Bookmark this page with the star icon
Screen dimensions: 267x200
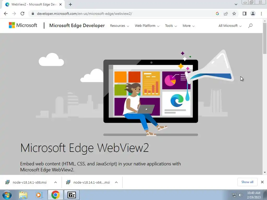(234, 14)
